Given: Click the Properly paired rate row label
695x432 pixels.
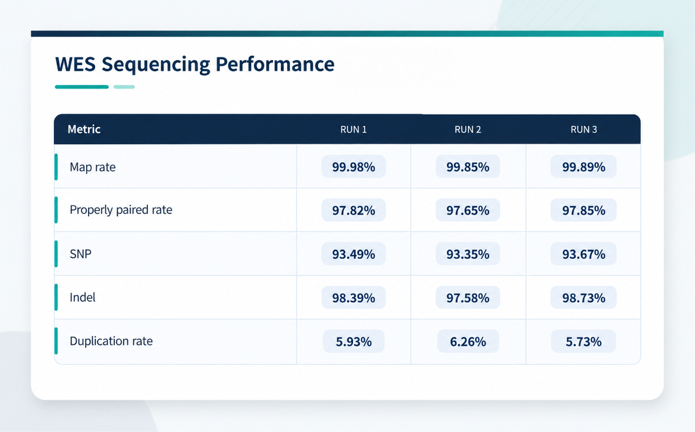Looking at the screenshot, I should click(121, 210).
